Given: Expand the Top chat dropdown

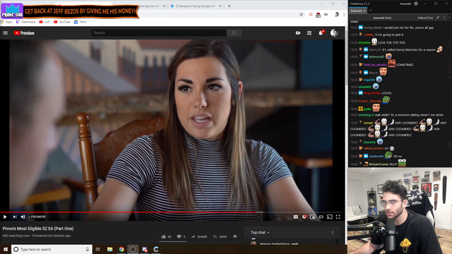Looking at the screenshot, I should (260, 232).
